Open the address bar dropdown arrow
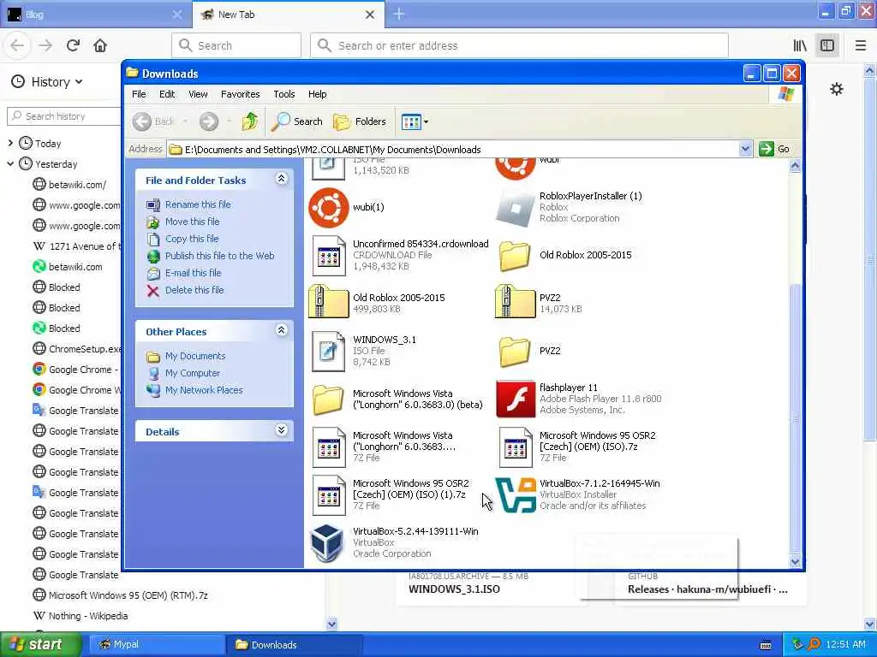The image size is (877, 657). pos(745,149)
